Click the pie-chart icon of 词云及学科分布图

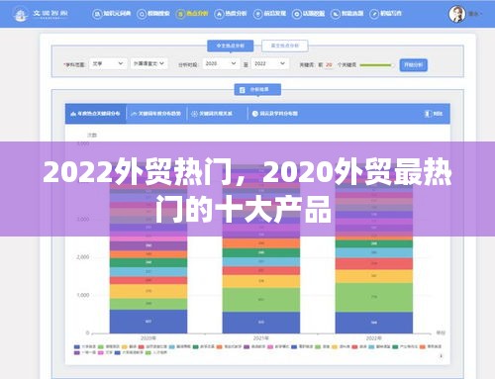point(254,114)
